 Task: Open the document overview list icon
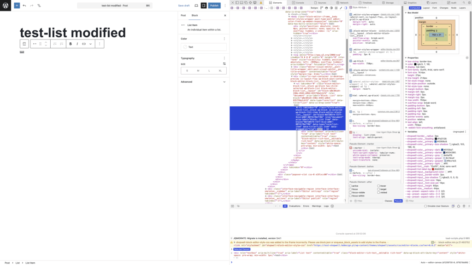(x=39, y=6)
